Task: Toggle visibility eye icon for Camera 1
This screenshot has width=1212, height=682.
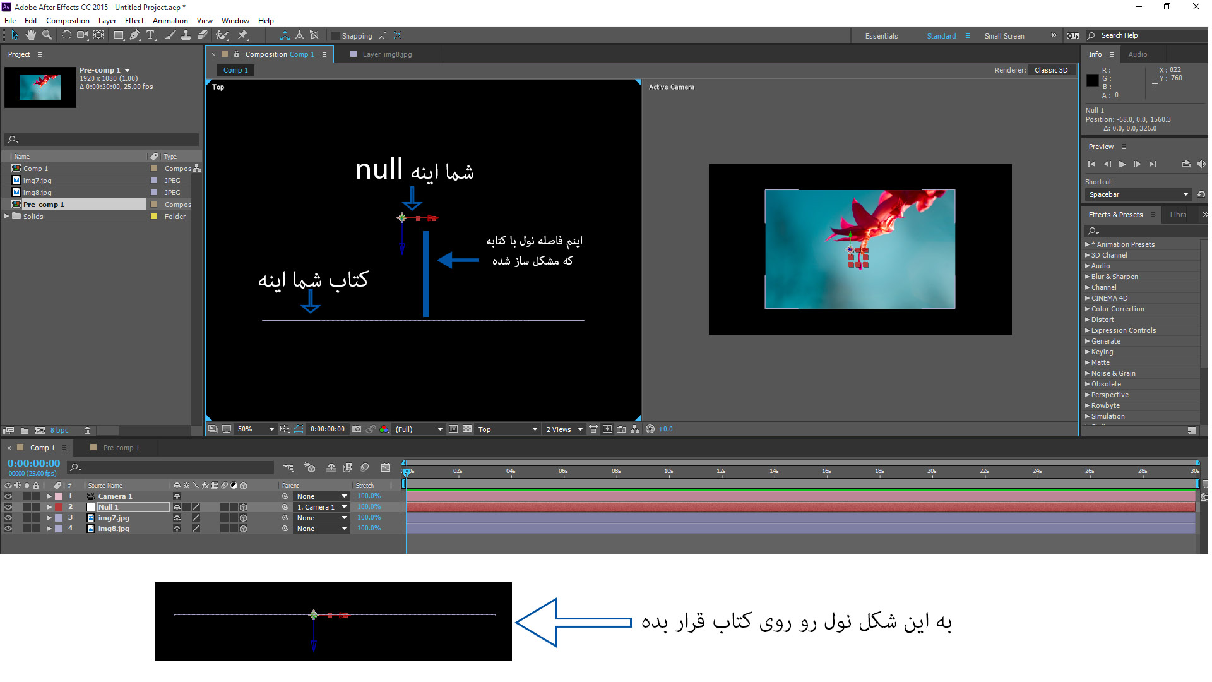Action: pyautogui.click(x=8, y=496)
